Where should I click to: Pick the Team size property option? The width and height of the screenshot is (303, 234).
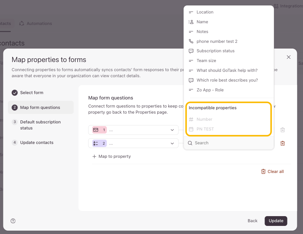(x=206, y=61)
